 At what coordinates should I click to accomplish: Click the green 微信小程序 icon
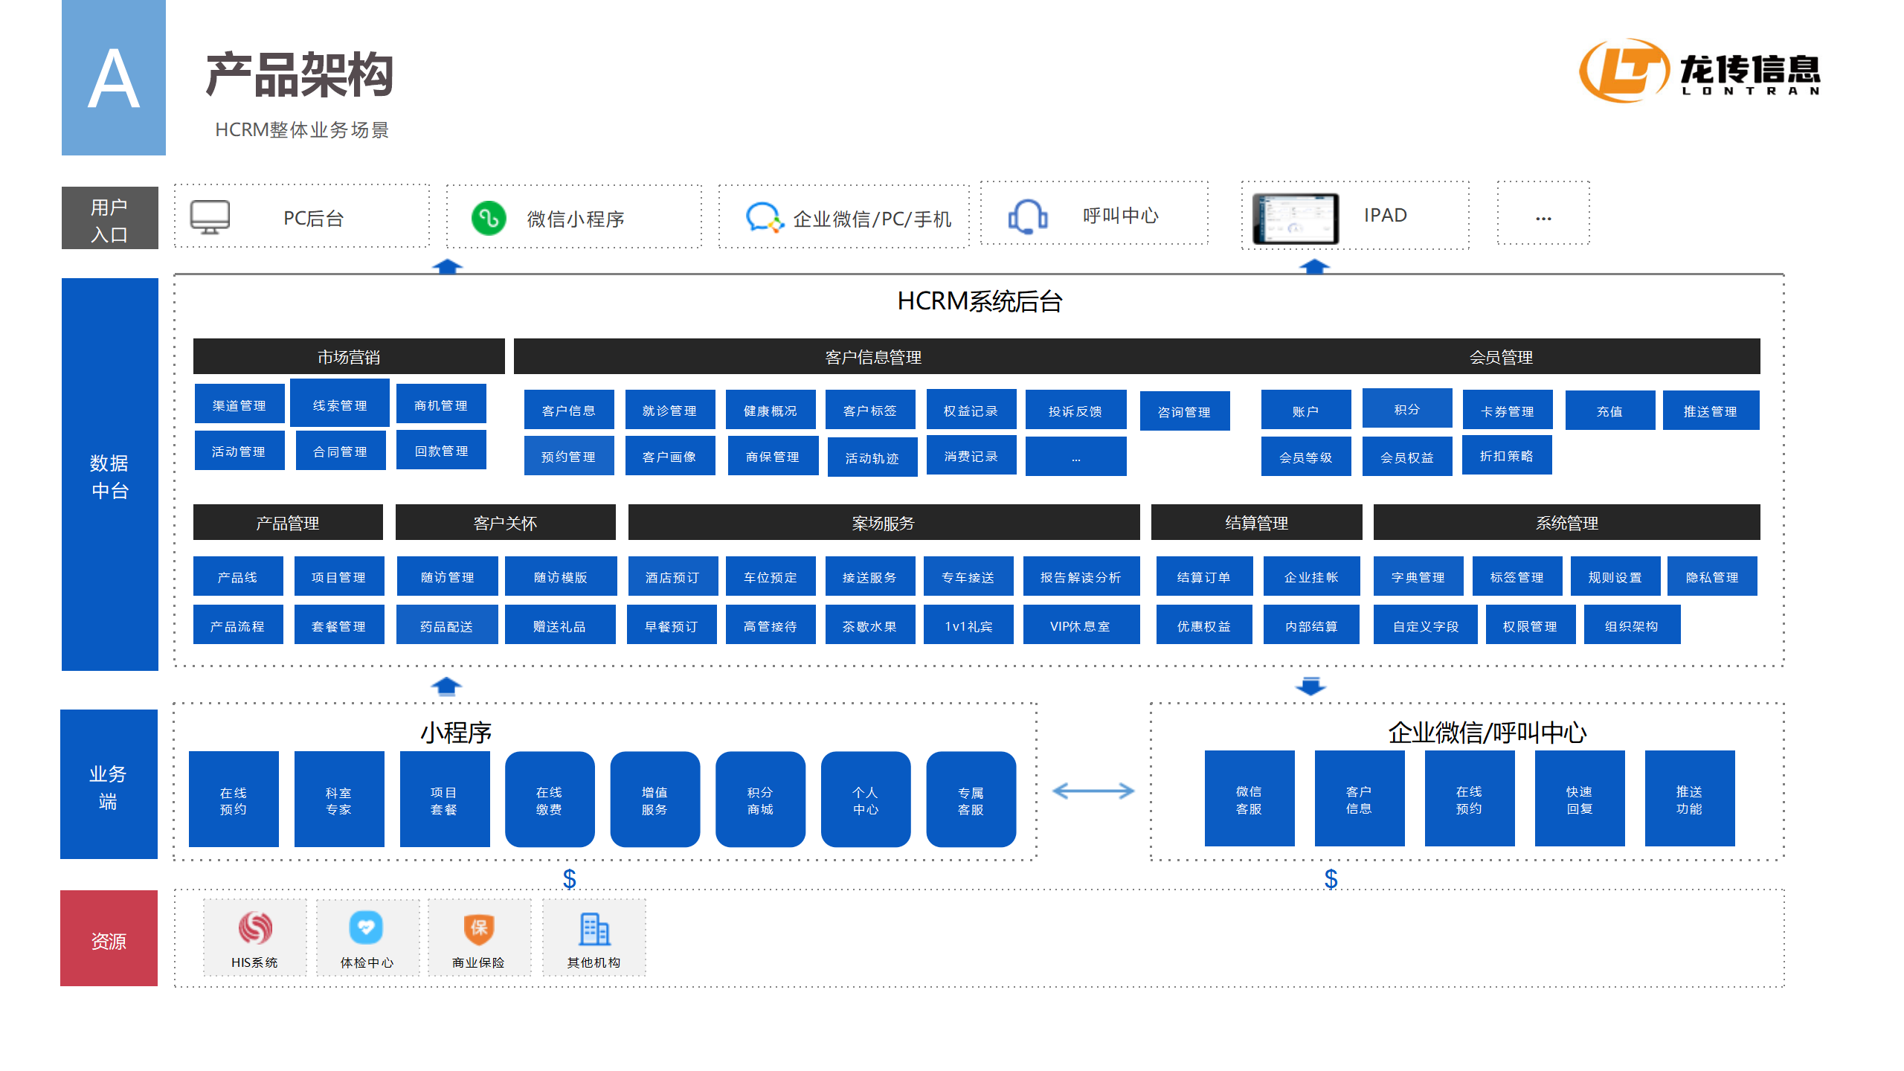tap(489, 219)
